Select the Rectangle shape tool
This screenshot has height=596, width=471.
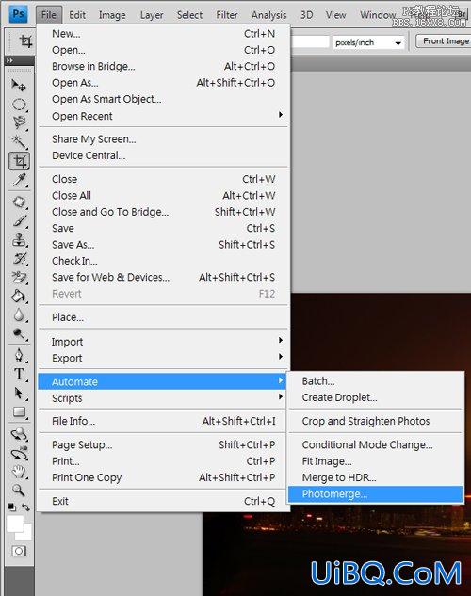click(x=19, y=412)
